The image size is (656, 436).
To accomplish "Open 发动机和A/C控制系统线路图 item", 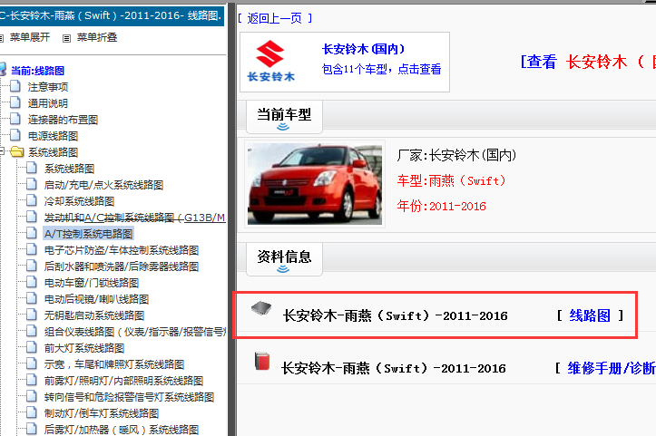I will [x=134, y=218].
